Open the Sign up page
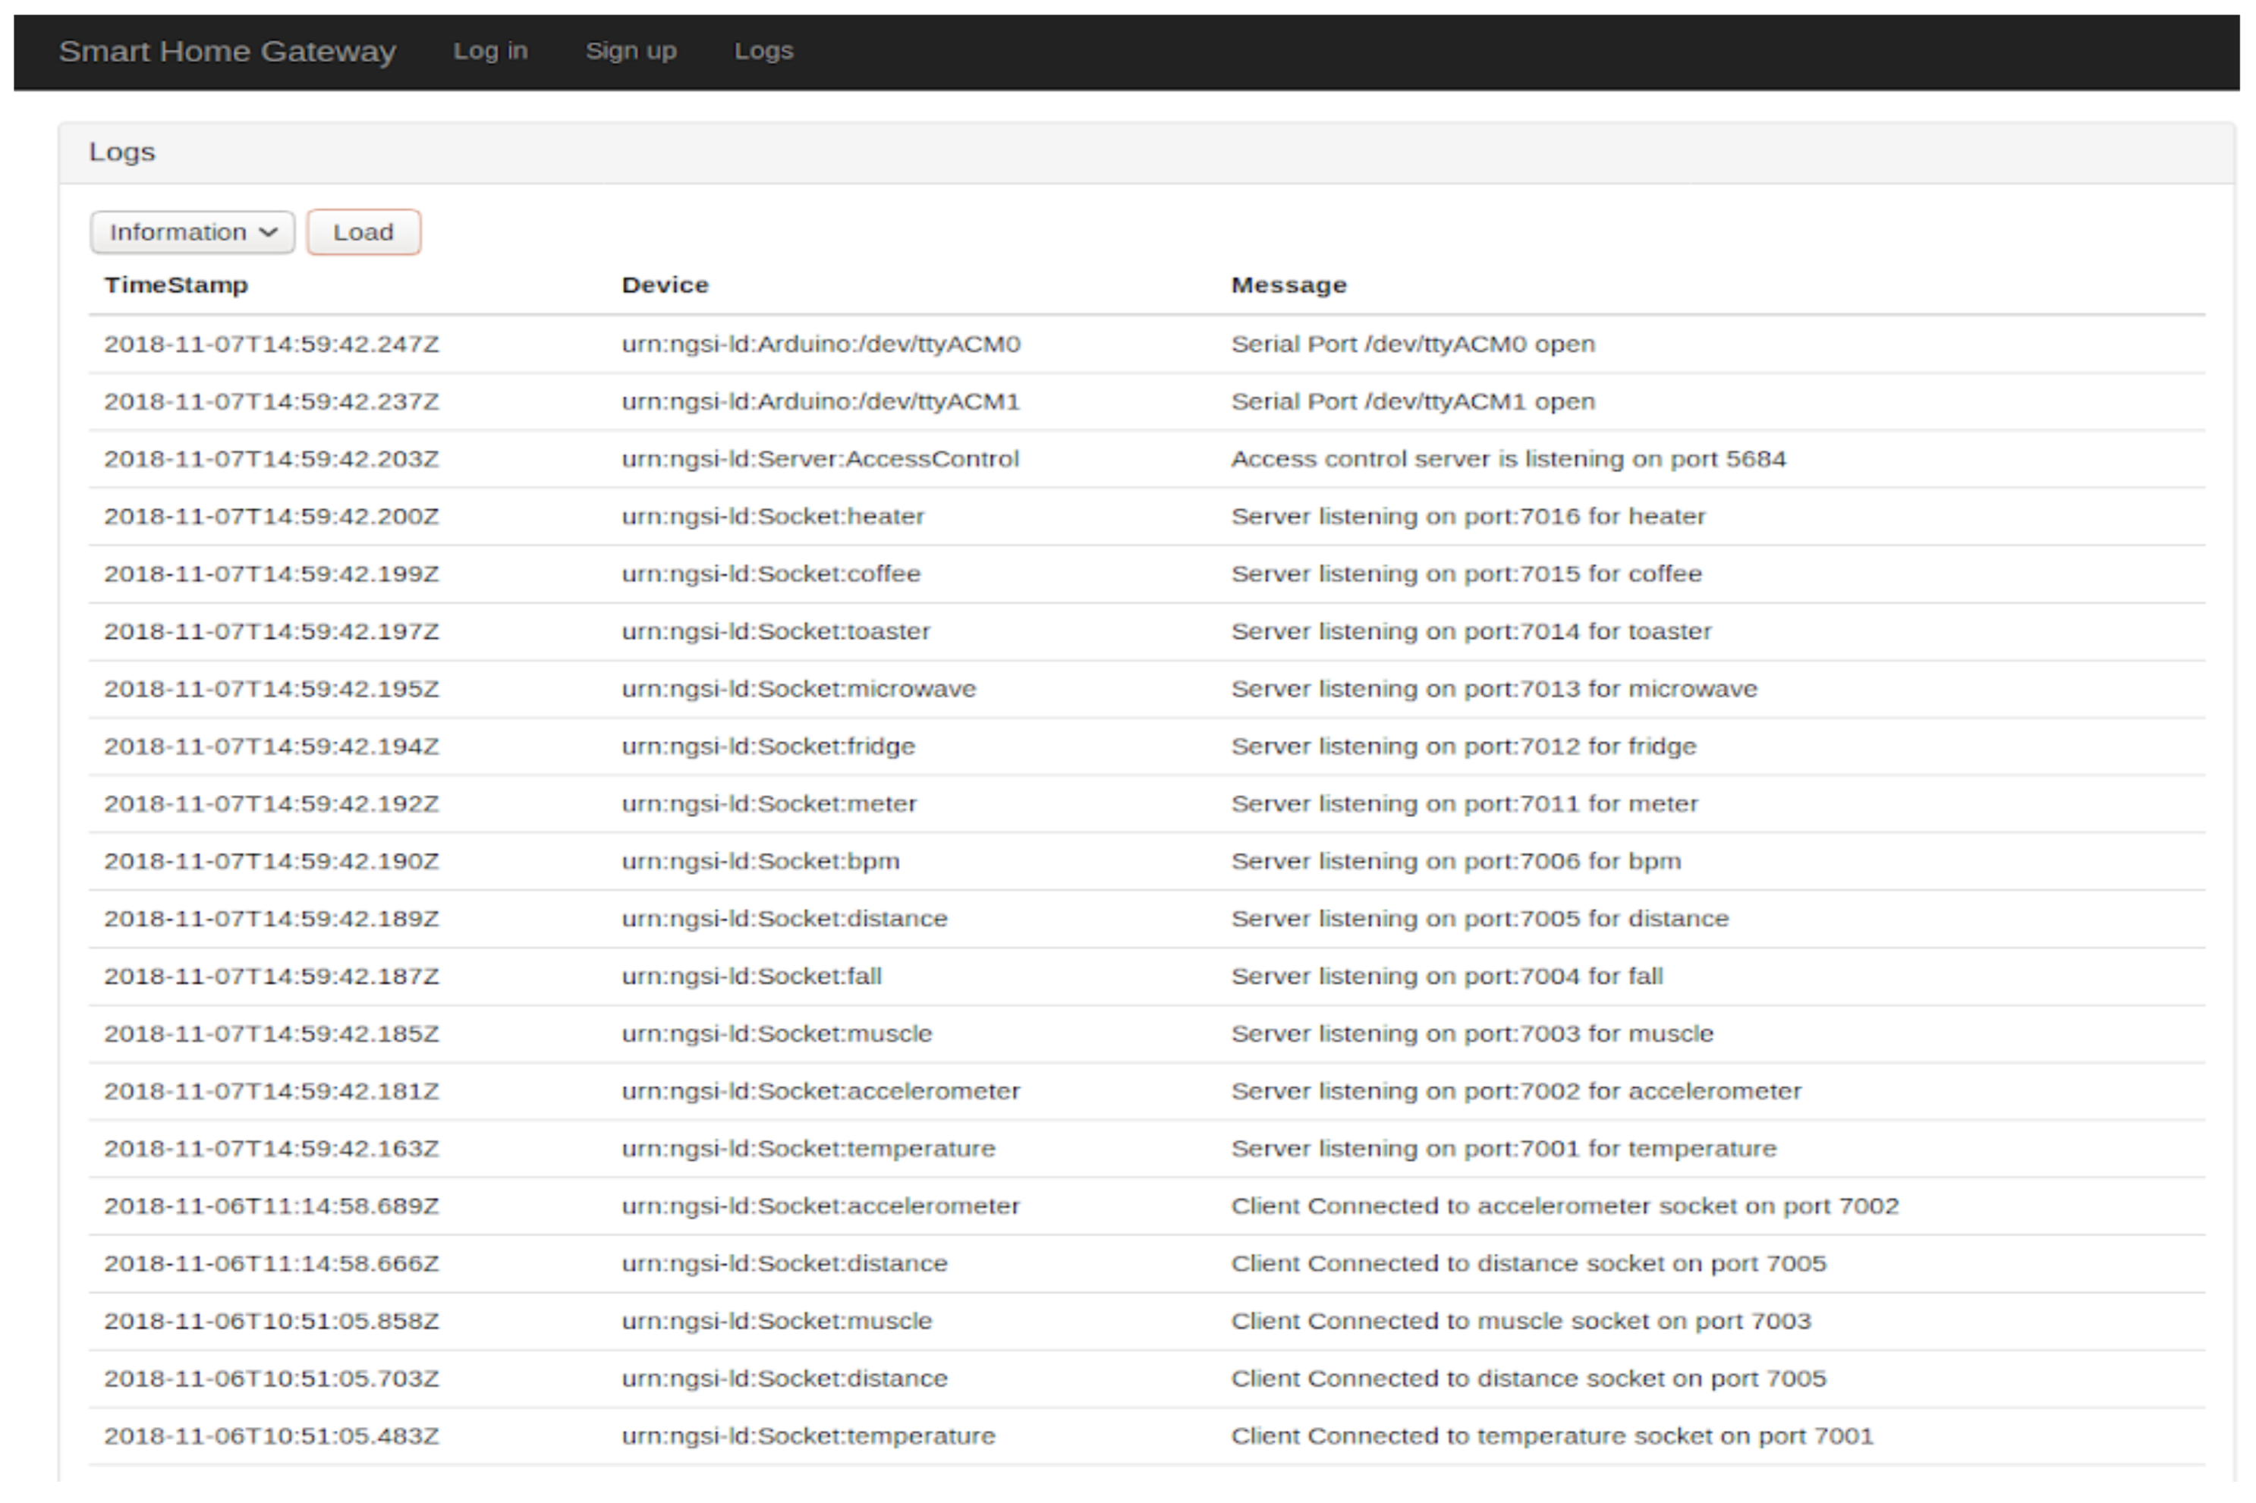Viewport: 2256px width, 1503px height. coord(630,51)
